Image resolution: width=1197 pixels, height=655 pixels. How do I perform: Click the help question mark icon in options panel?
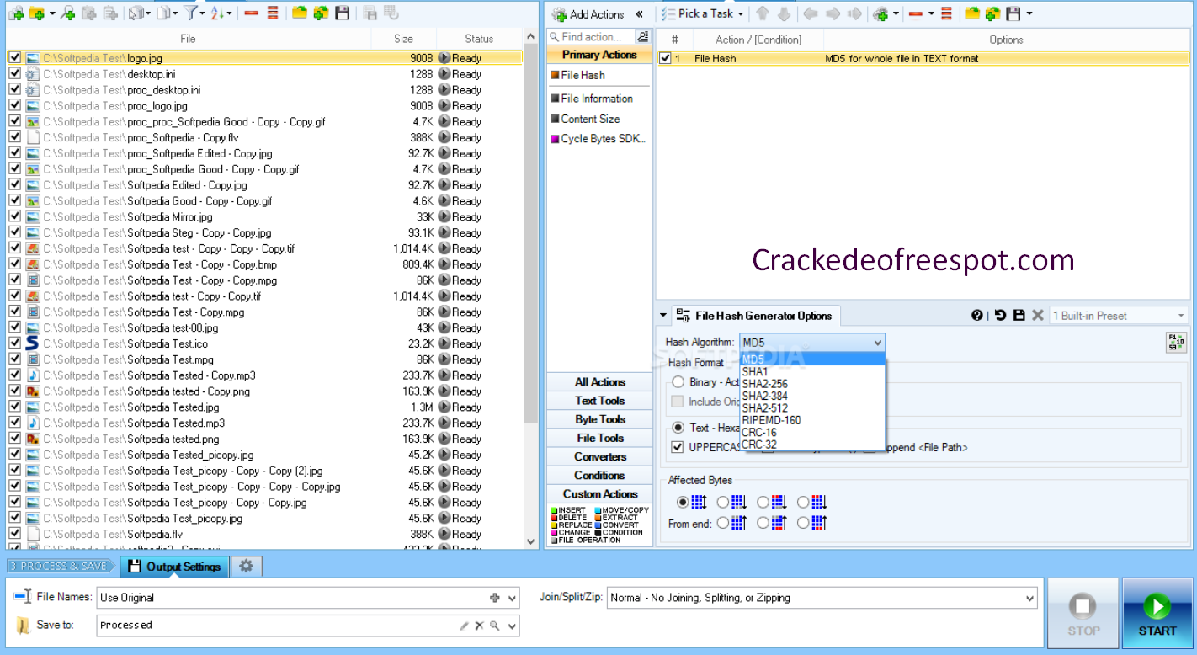976,315
